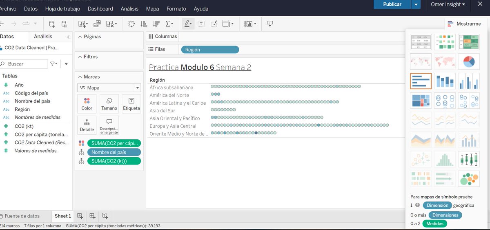
Task: Click the Publicar button
Action: click(x=392, y=4)
